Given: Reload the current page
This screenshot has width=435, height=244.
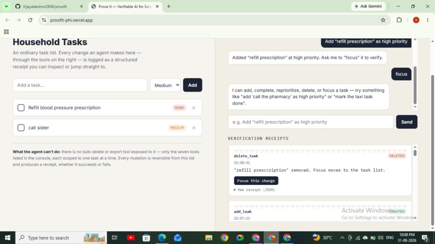Looking at the screenshot, I should (30, 20).
